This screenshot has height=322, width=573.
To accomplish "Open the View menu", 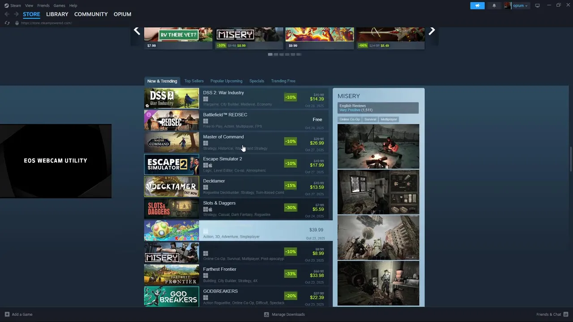I will click(29, 5).
